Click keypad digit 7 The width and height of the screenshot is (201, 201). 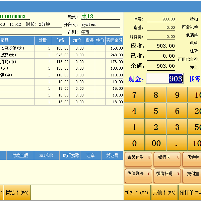click(134, 95)
